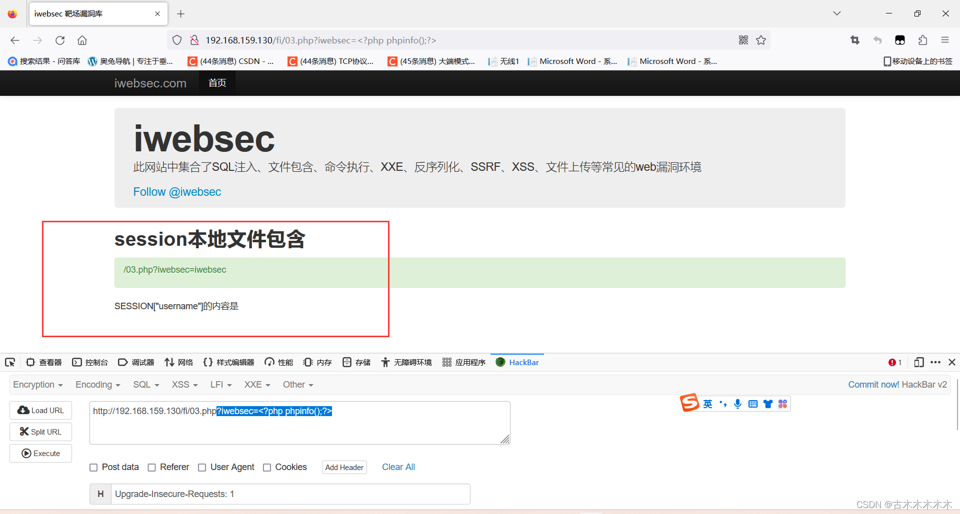Open the Network (网络) panel
Image resolution: width=960 pixels, height=514 pixels.
pos(179,362)
